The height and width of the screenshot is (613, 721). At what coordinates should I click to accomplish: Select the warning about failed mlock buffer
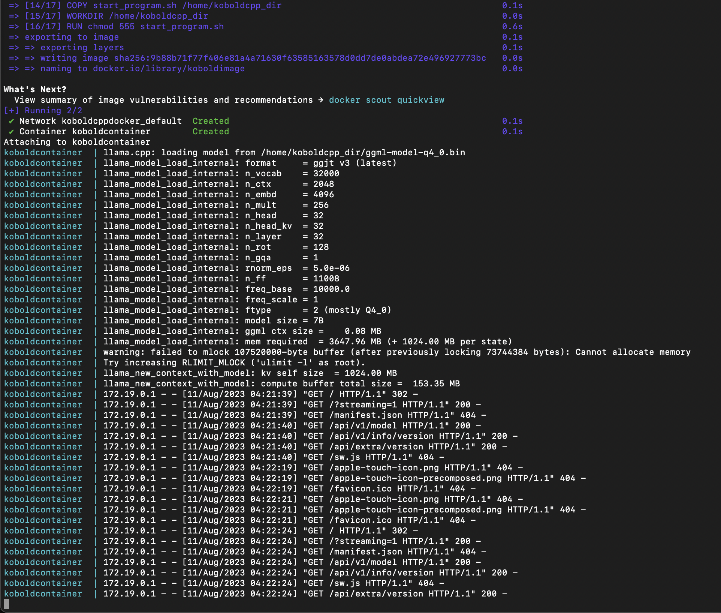[337, 352]
